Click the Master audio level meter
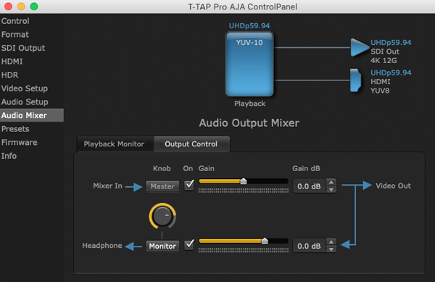This screenshot has height=282, width=435. [x=244, y=191]
